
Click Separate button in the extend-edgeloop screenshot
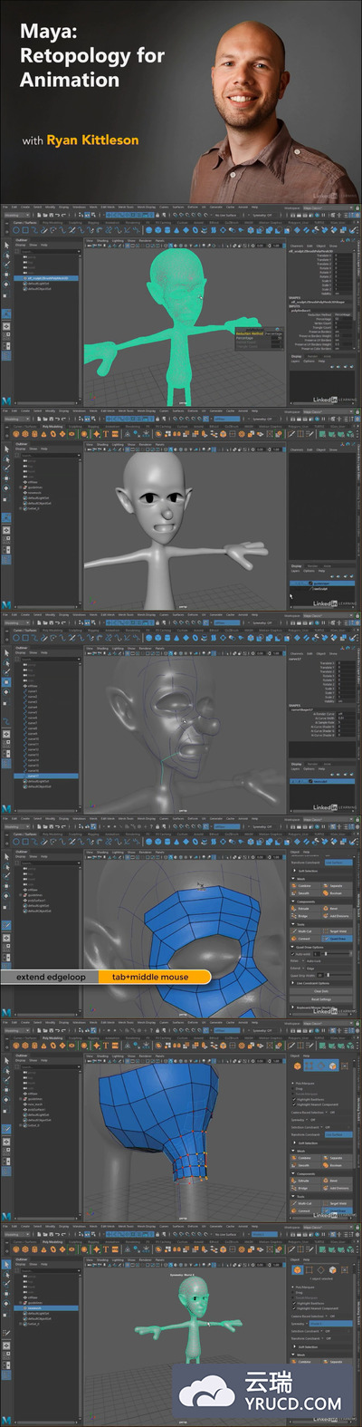pyautogui.click(x=337, y=886)
